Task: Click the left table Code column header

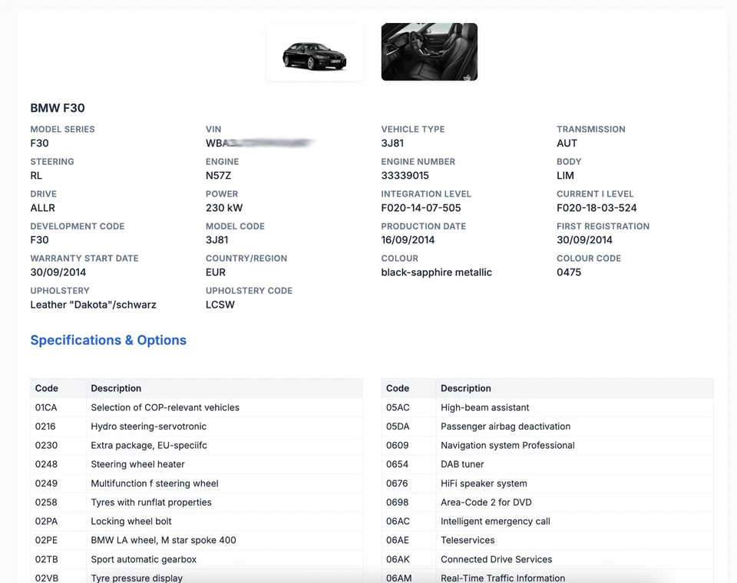Action: click(47, 388)
